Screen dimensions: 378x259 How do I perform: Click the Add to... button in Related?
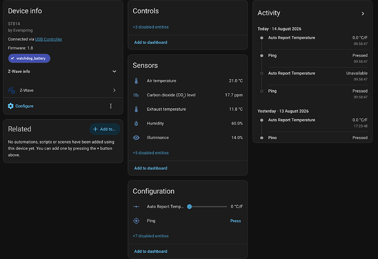point(105,129)
